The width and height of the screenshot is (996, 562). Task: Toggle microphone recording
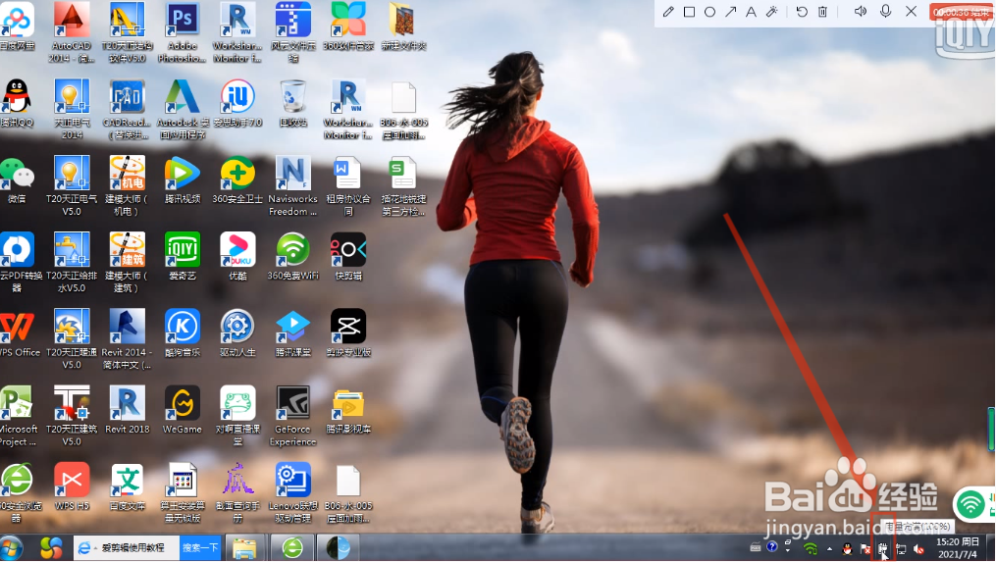point(885,12)
